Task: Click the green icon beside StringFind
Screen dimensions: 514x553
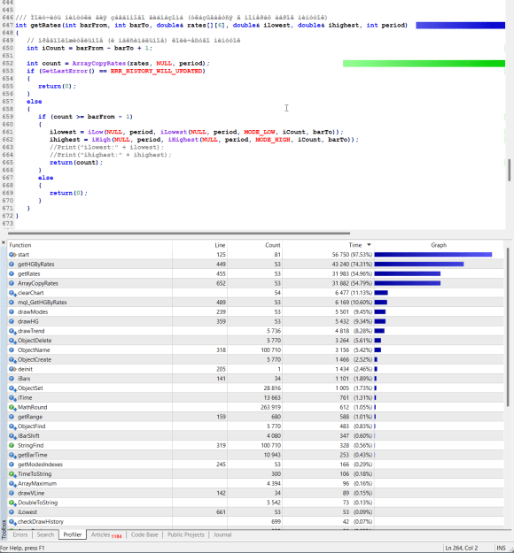Action: pyautogui.click(x=12, y=445)
